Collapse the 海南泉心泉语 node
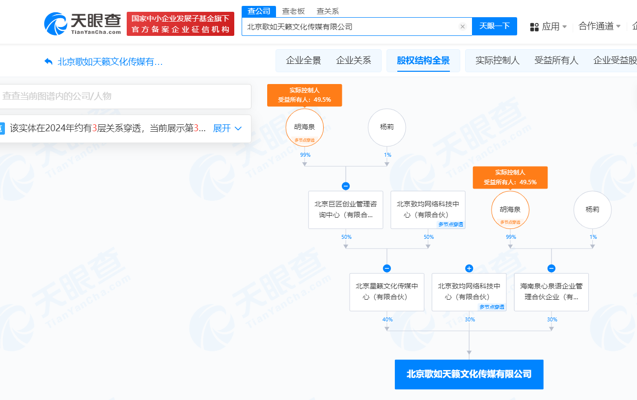This screenshot has width=637, height=400. (x=551, y=268)
